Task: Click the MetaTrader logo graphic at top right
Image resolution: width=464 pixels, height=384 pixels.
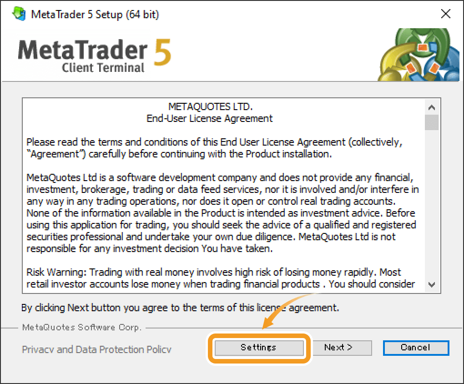Action: (419, 55)
